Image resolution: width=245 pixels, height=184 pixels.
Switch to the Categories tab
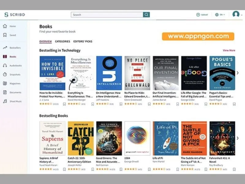[62, 41]
